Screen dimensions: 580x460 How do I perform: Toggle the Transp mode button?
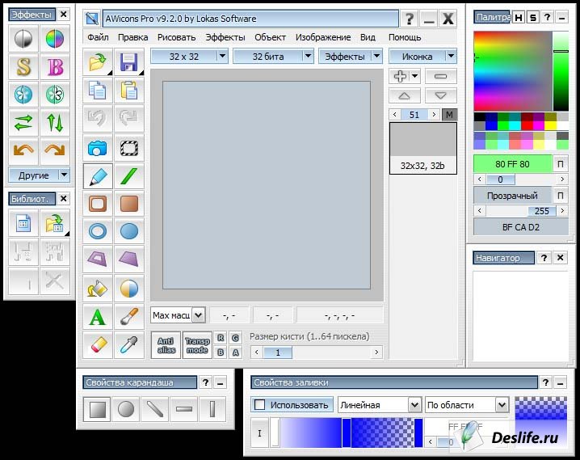[197, 345]
